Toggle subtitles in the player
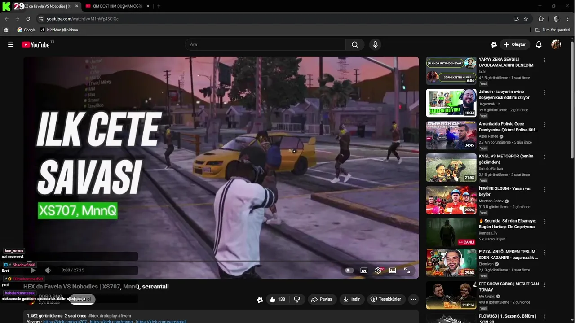575x323 pixels. pos(364,271)
